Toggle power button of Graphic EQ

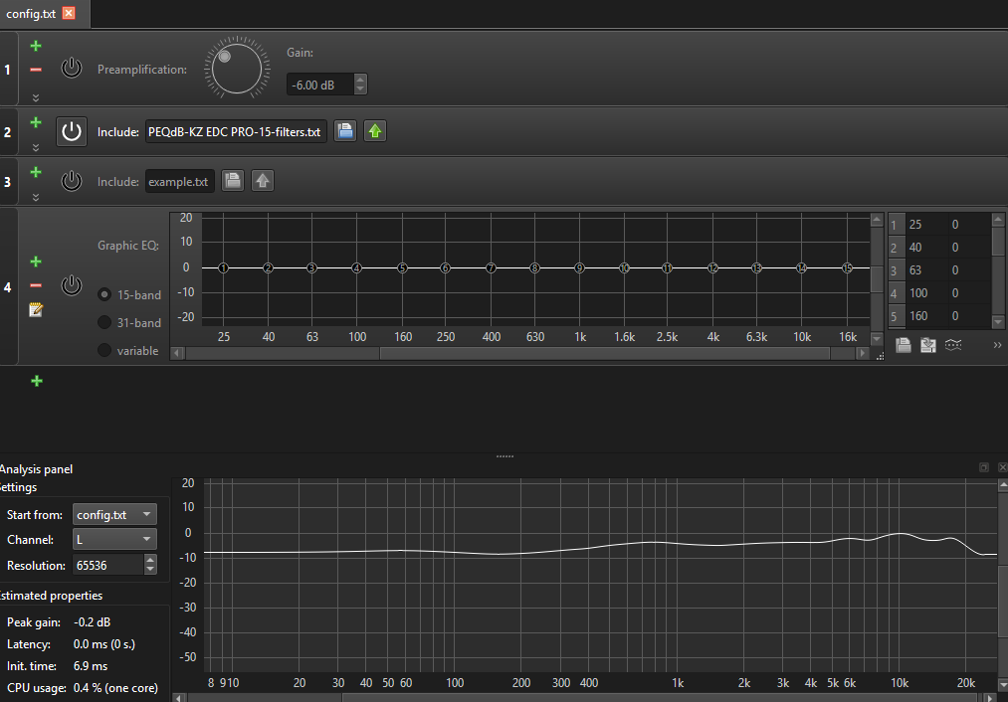click(x=72, y=285)
